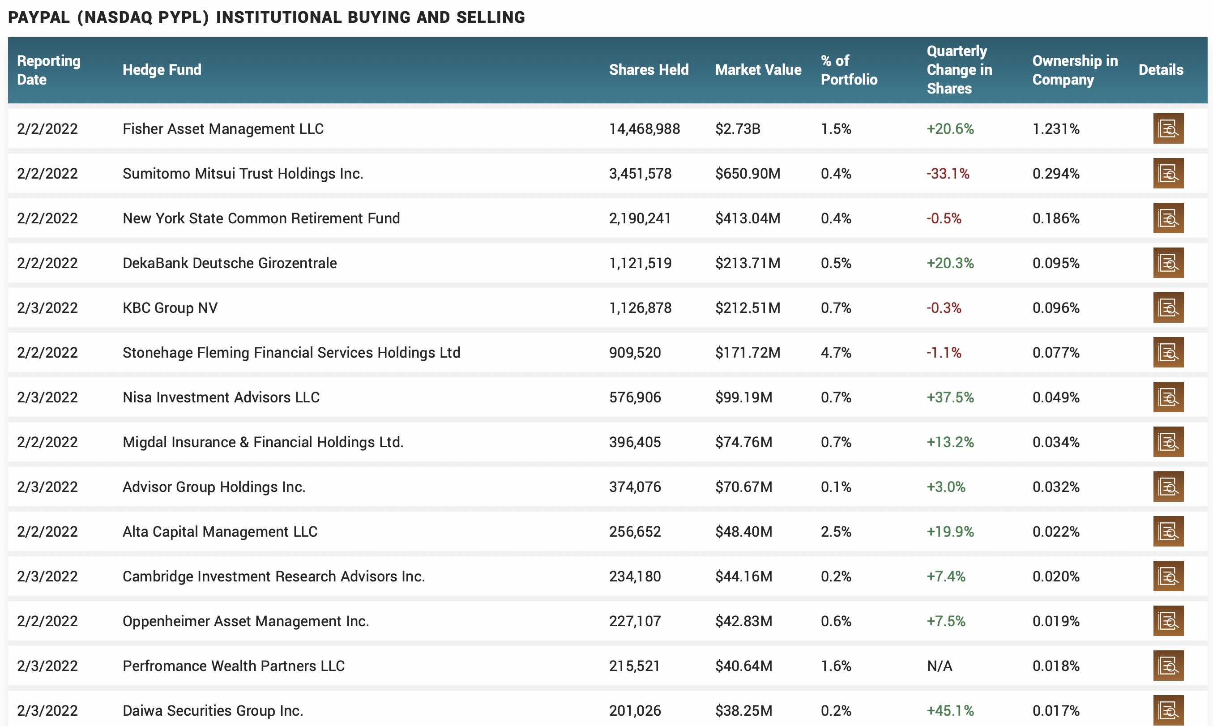Open Sumitomo Mitsui Trust Holdings Inc. name
The width and height of the screenshot is (1213, 726).
(243, 173)
